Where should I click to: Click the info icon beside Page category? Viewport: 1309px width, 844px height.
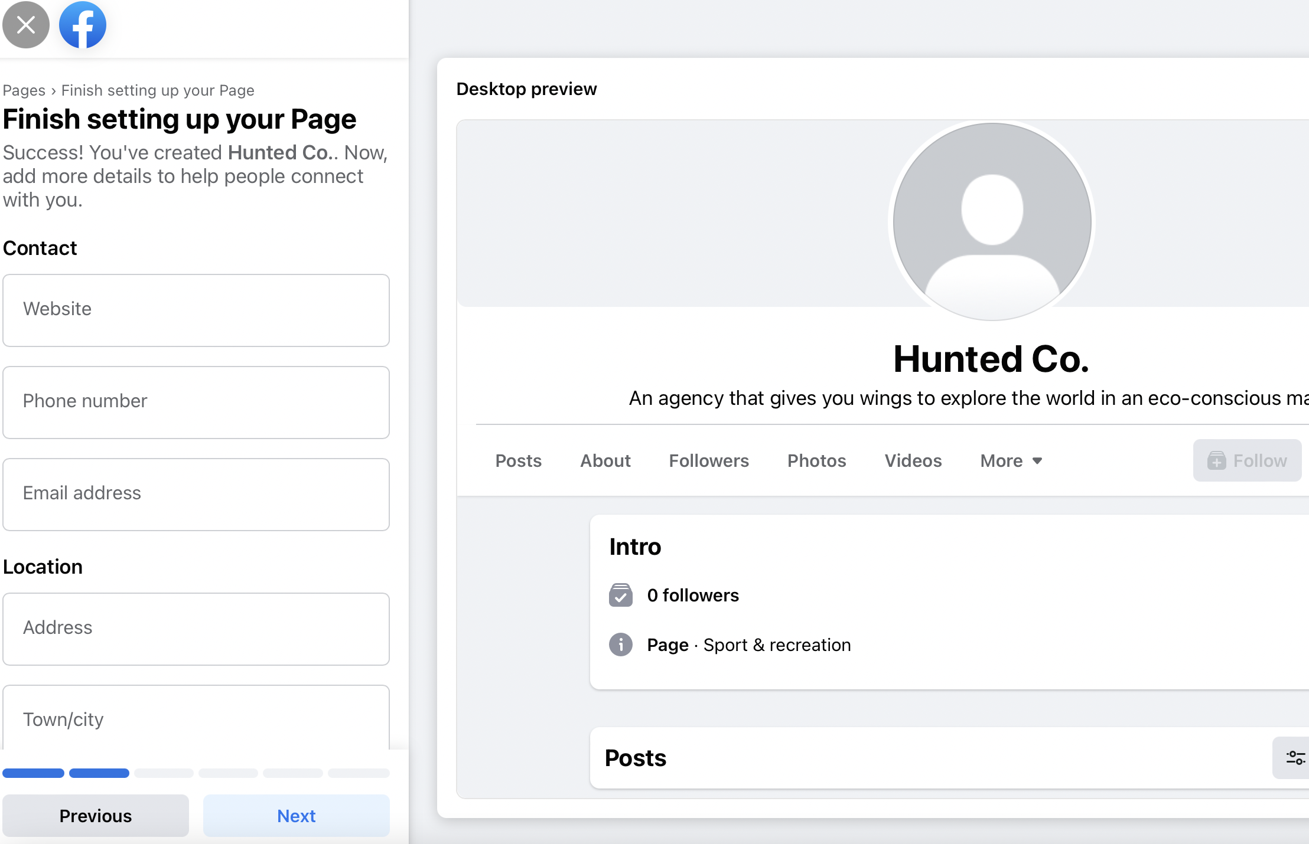click(x=621, y=645)
